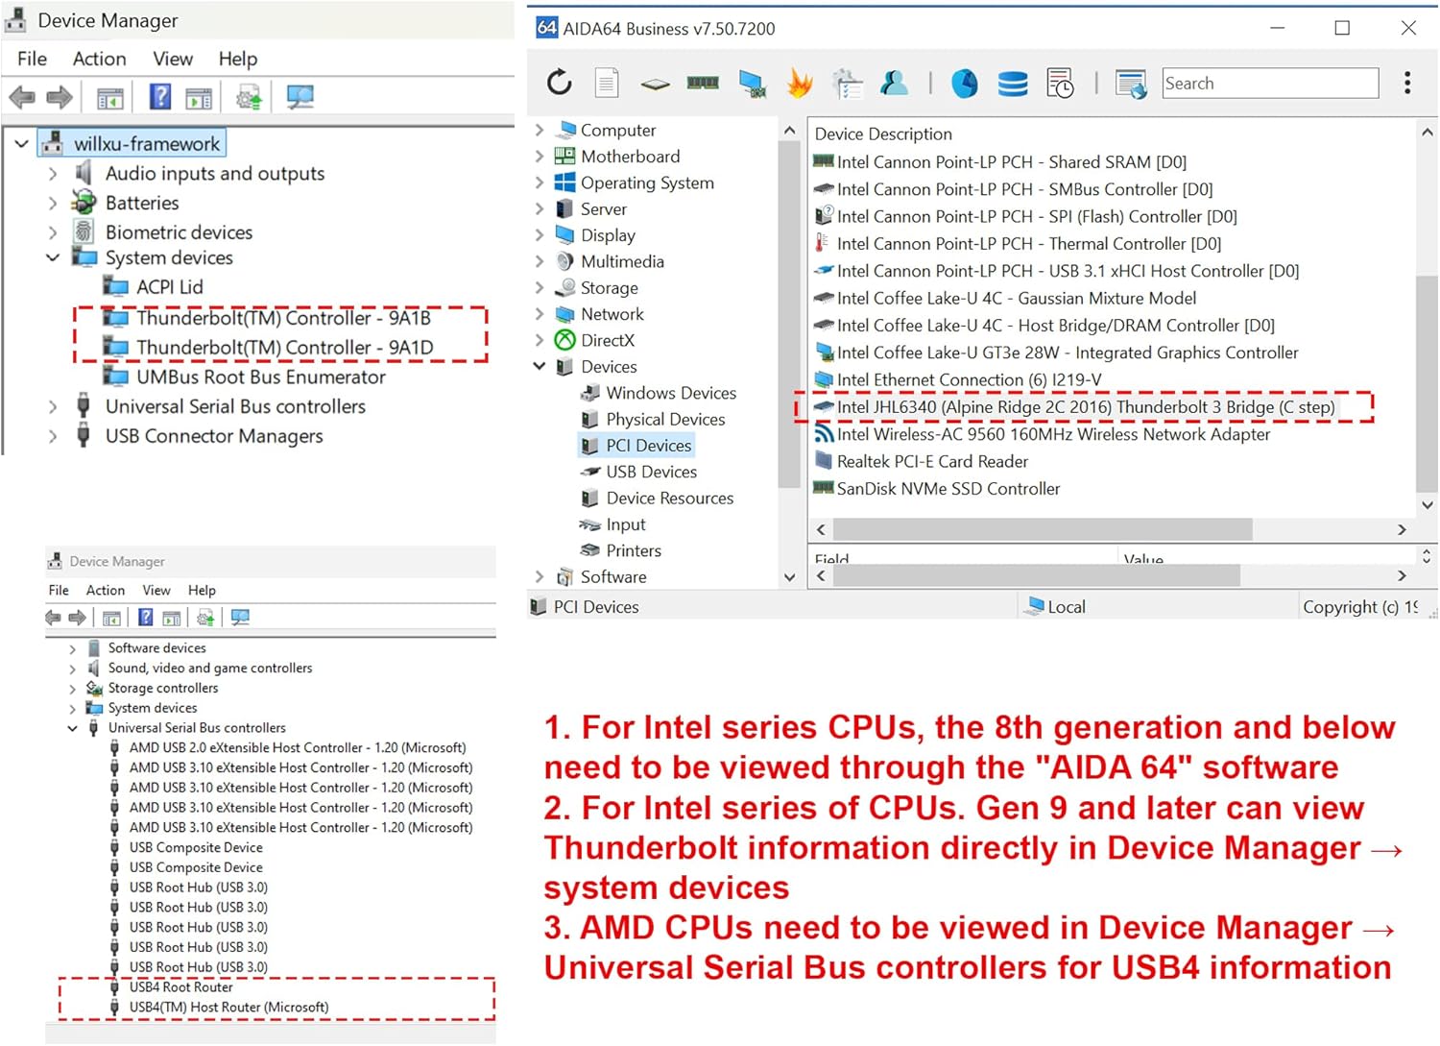The image size is (1440, 1046).
Task: Click the AIDA64 report page icon
Action: tap(607, 84)
